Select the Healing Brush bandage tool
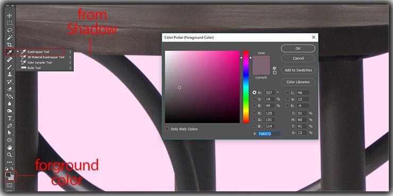Viewport: 393px width, 196px height. click(x=10, y=60)
